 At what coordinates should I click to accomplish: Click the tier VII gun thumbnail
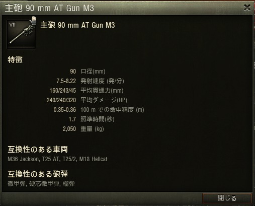21,34
